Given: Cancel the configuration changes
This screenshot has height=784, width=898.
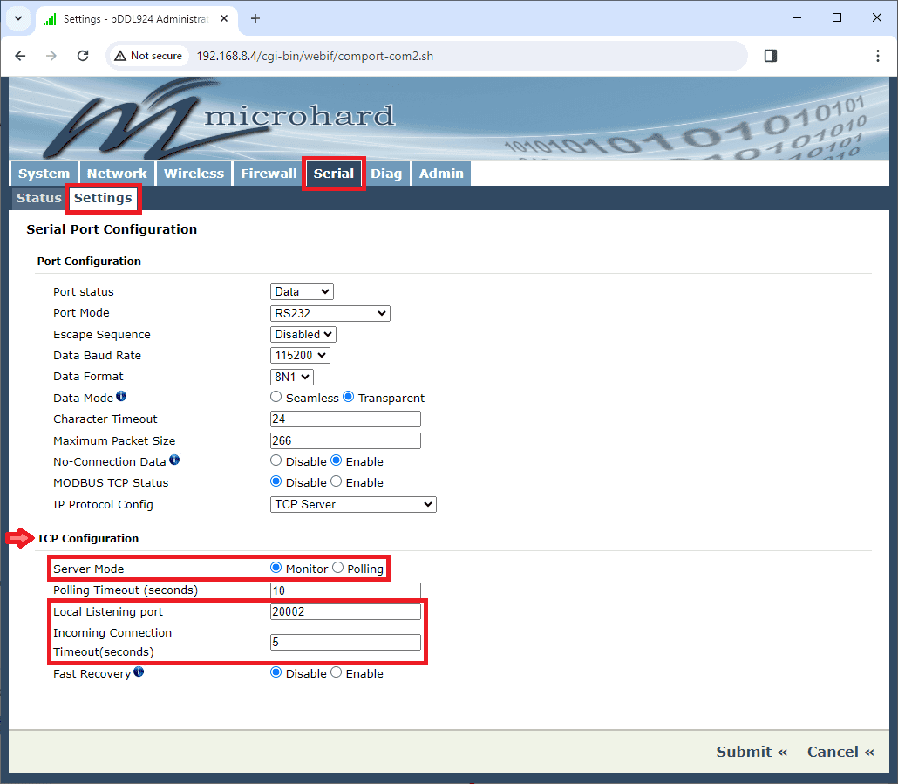Looking at the screenshot, I should pyautogui.click(x=840, y=752).
